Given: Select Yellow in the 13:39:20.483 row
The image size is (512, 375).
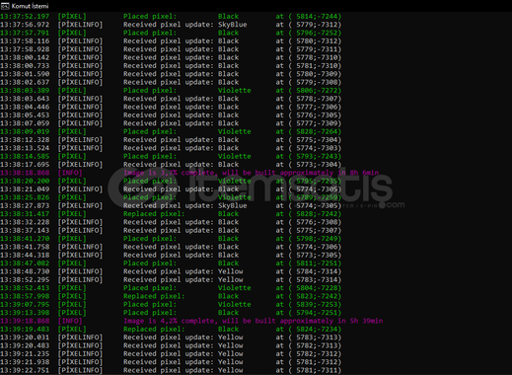Looking at the screenshot, I should pyautogui.click(x=230, y=345).
